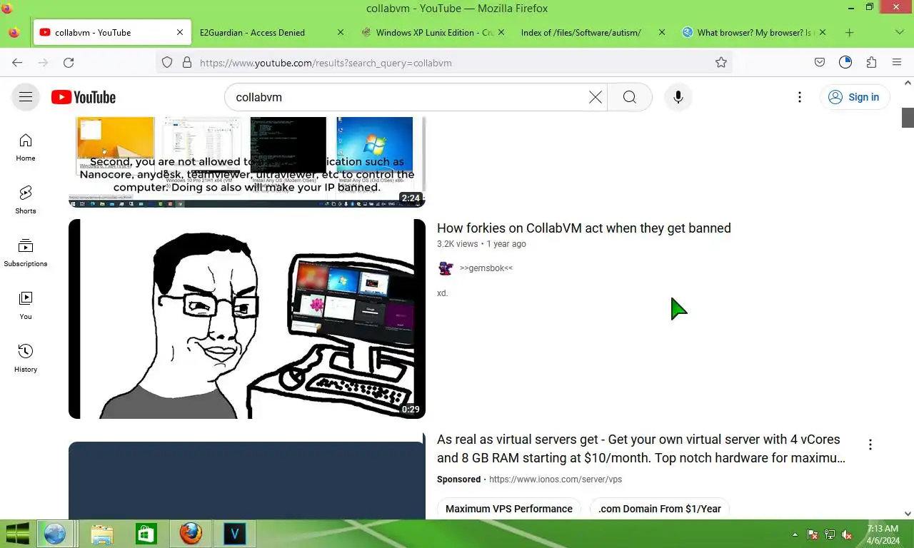
Task: List all tabs dropdown arrow
Action: [899, 33]
